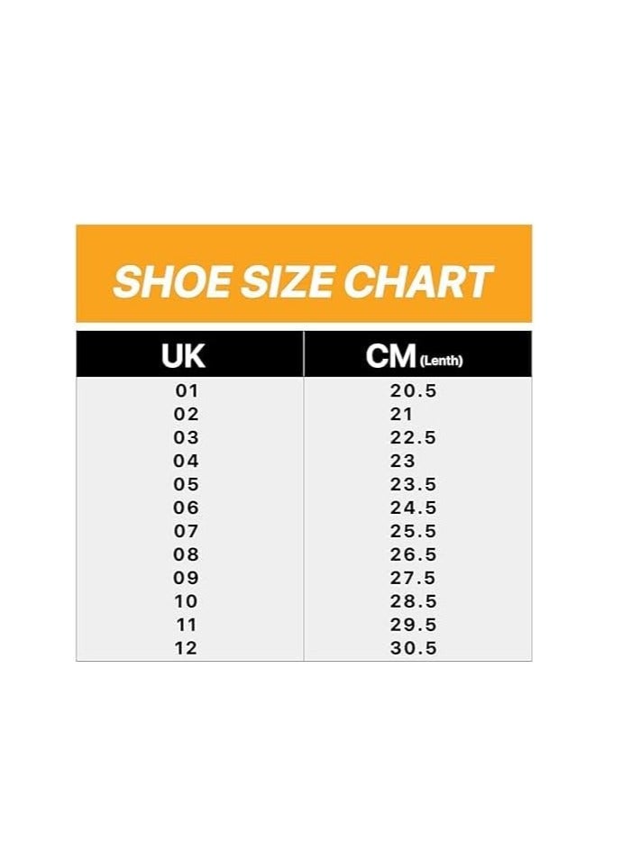The height and width of the screenshot is (860, 631).
Task: Click the 30.5 cm length value
Action: [413, 648]
